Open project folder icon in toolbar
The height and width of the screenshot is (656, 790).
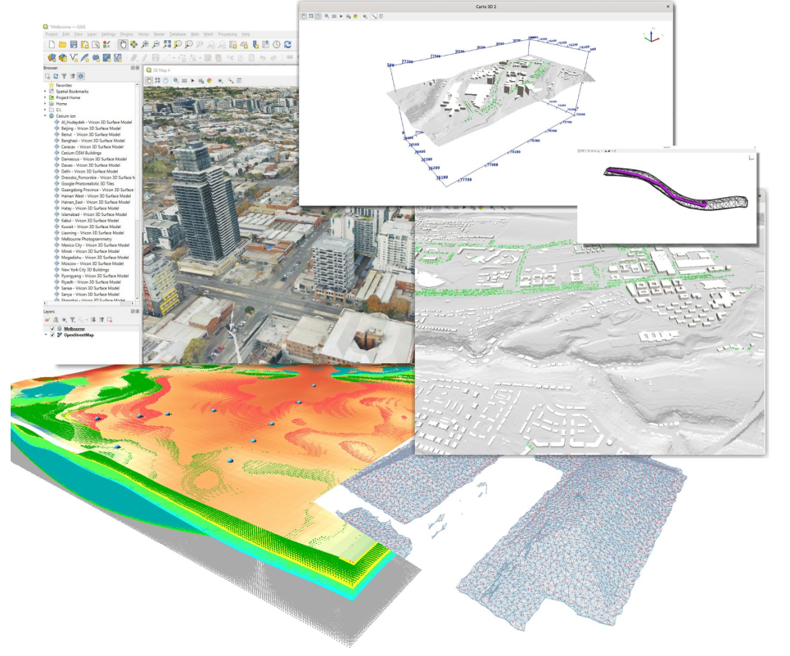click(62, 44)
